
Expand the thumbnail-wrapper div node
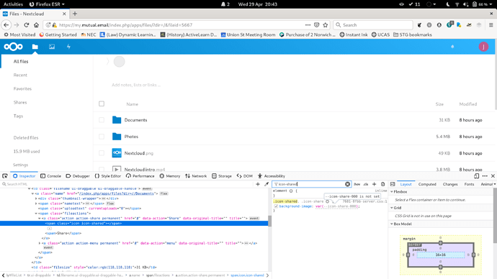point(36,198)
